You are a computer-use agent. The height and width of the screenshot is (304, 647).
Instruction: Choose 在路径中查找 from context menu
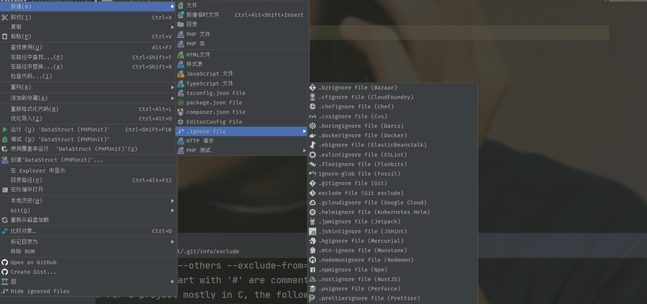tap(88, 57)
